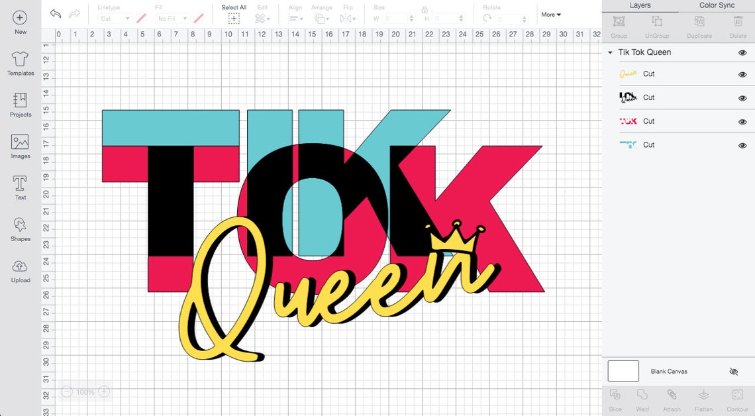Viewport: 755px width, 416px height.
Task: Open the More menu
Action: 551,15
